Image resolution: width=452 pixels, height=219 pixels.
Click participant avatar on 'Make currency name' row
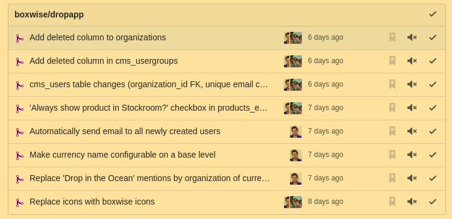click(x=296, y=155)
